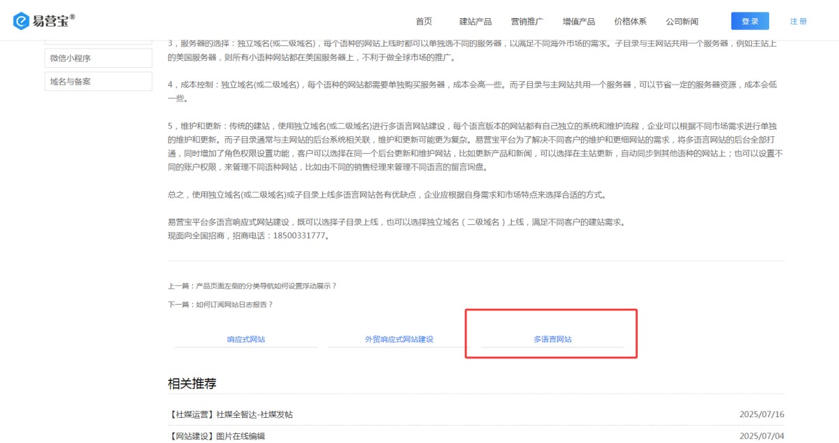Click the 2025/07/16 date entry
Image resolution: width=839 pixels, height=443 pixels.
pyautogui.click(x=761, y=414)
